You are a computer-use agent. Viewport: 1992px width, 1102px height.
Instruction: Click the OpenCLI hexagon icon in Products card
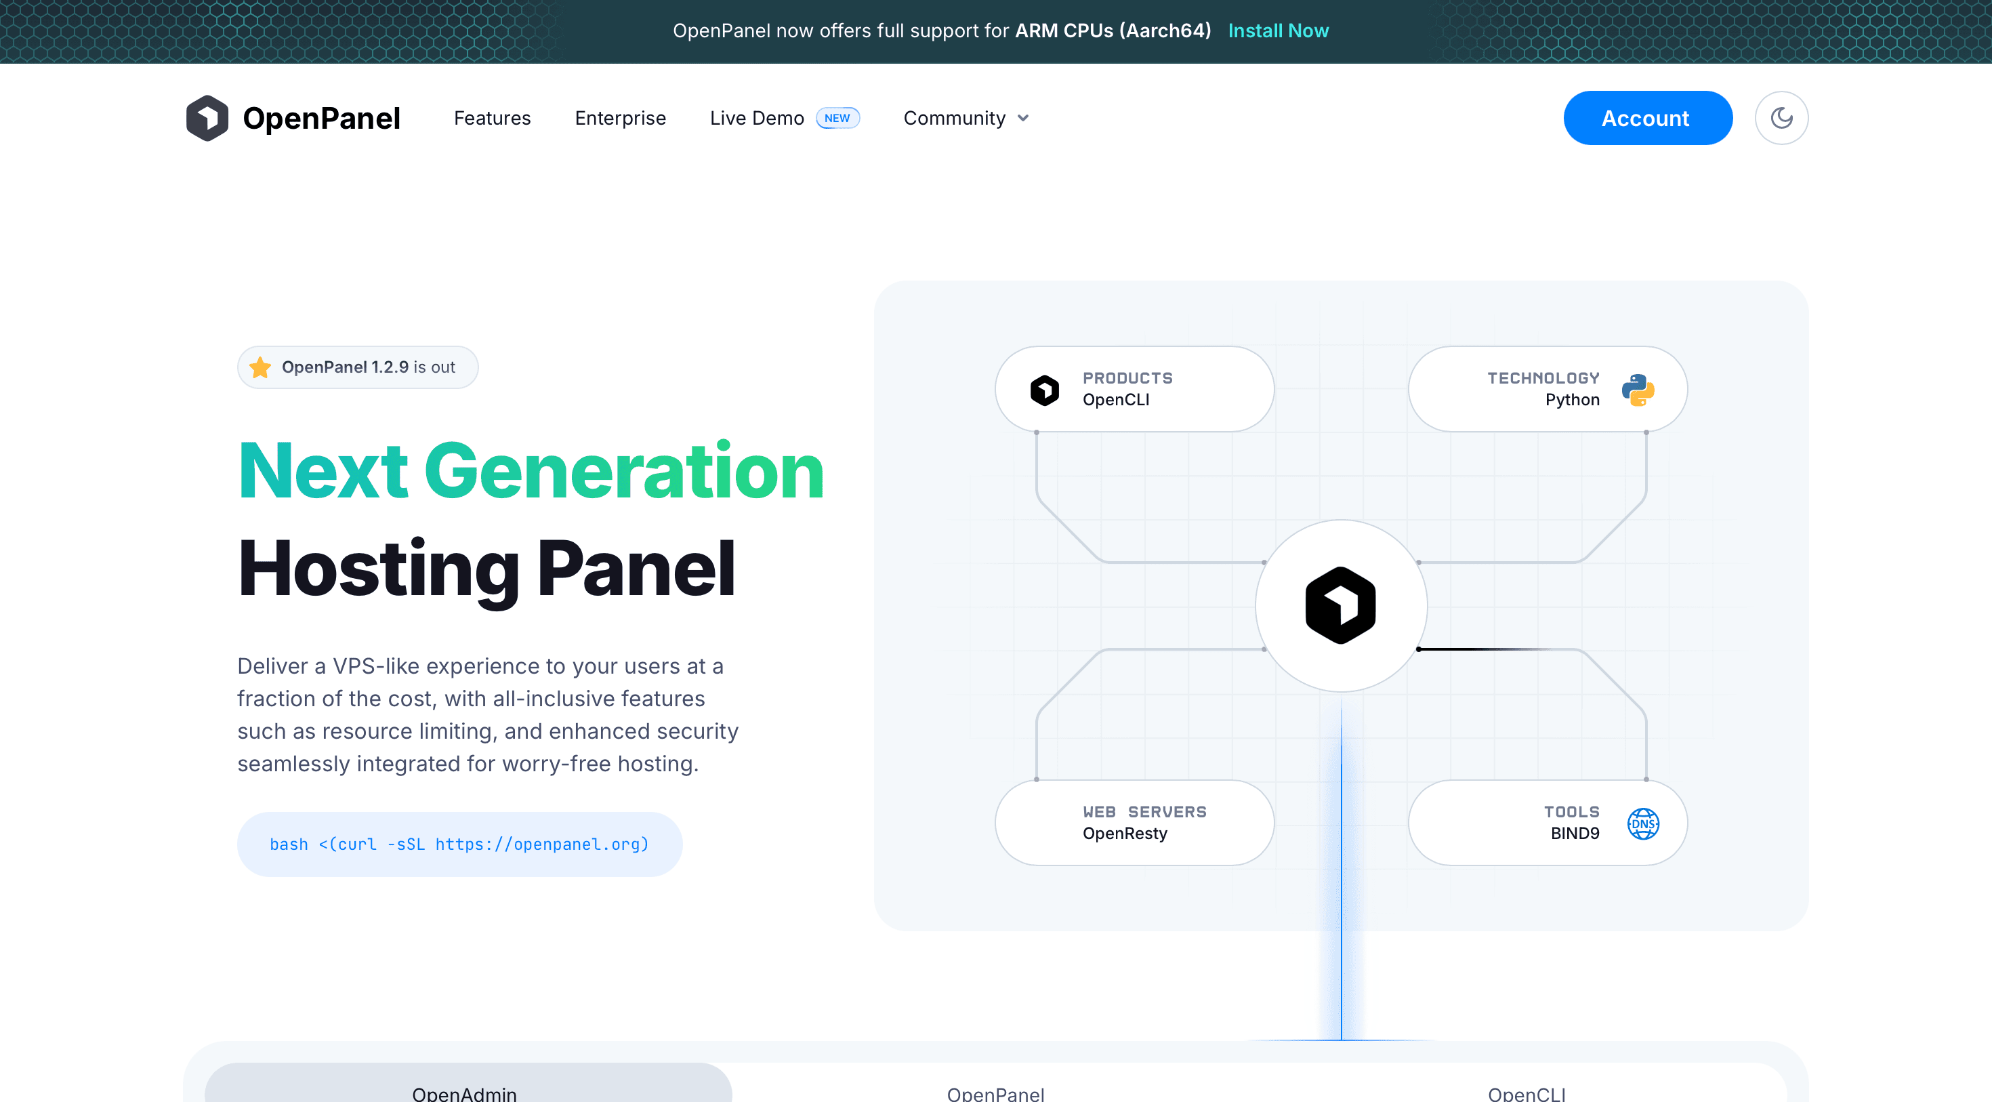point(1045,390)
